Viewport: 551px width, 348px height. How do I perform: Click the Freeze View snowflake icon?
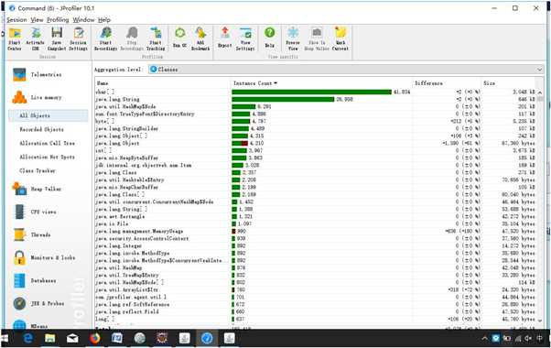293,38
